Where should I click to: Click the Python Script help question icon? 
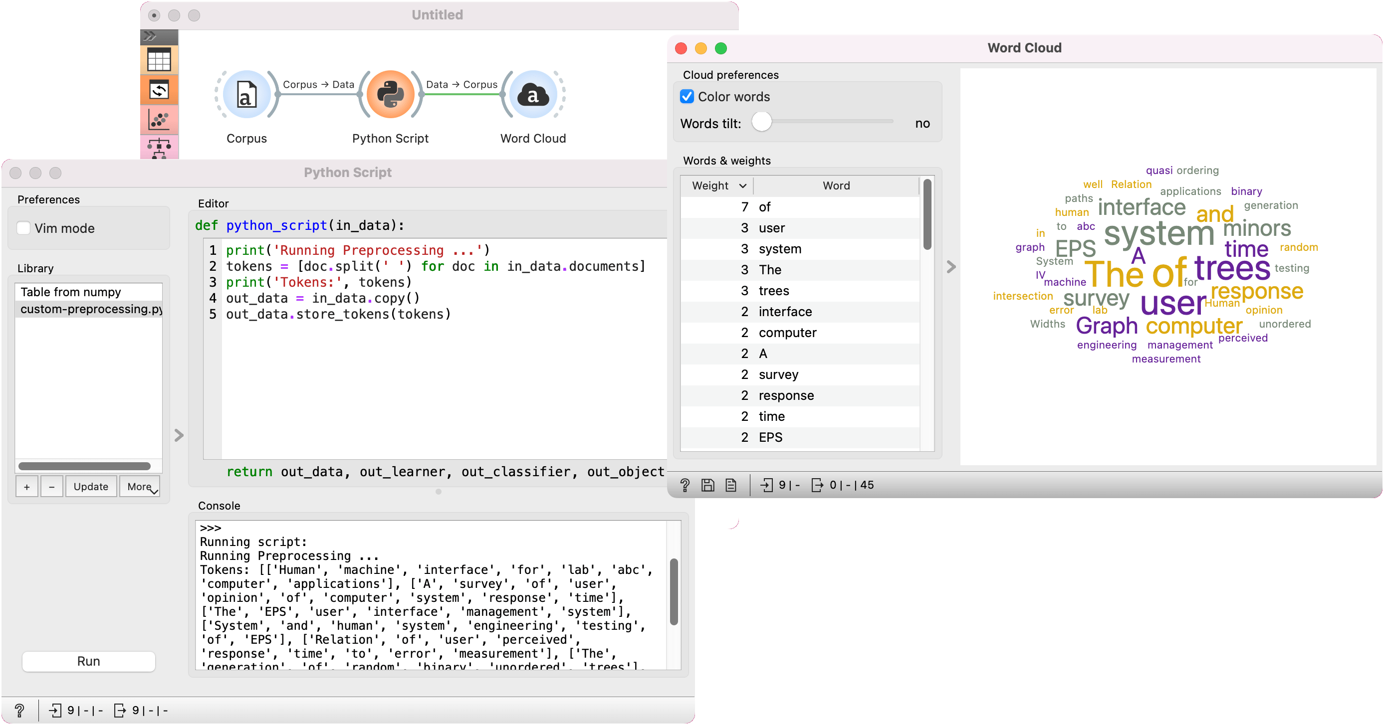(x=19, y=711)
